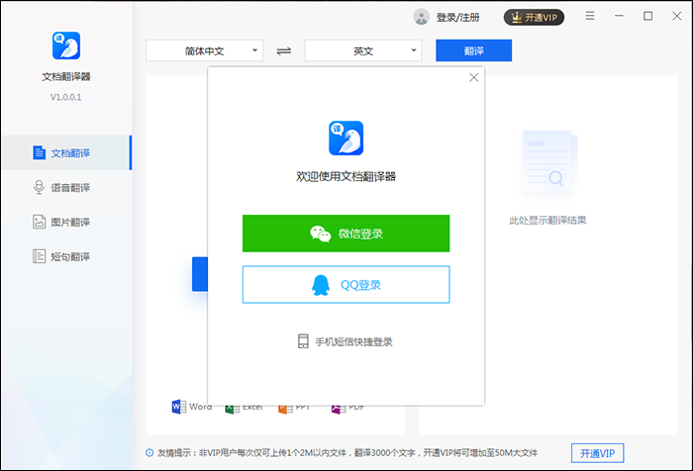
Task: Click the text icon beside 短句翻译
Action: (x=39, y=256)
